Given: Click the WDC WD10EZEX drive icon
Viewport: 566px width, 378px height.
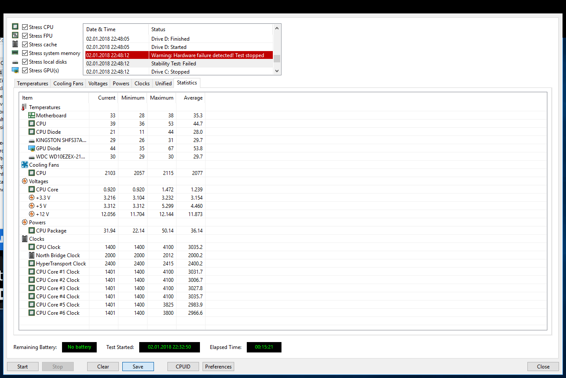Looking at the screenshot, I should (31, 157).
